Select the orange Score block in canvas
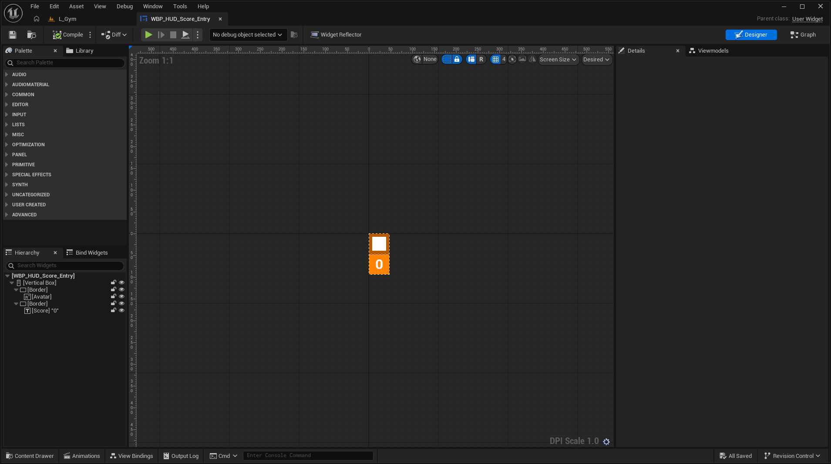The image size is (831, 464). point(379,265)
